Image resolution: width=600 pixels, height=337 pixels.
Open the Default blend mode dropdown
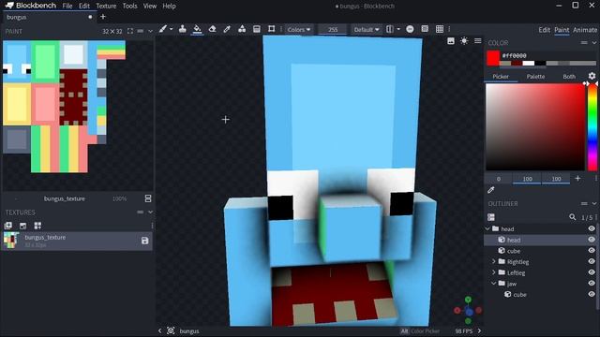[367, 29]
